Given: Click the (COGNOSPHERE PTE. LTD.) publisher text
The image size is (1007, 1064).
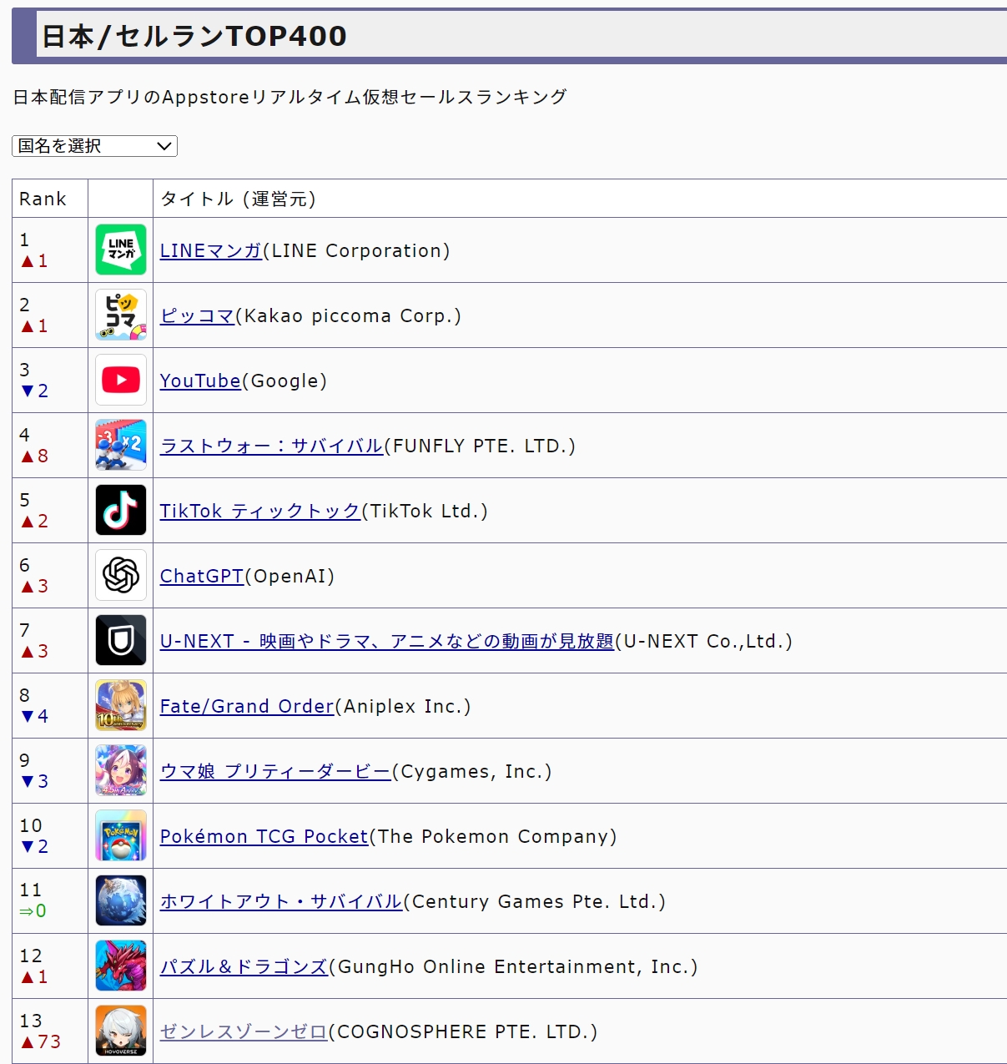Looking at the screenshot, I should [x=463, y=1031].
